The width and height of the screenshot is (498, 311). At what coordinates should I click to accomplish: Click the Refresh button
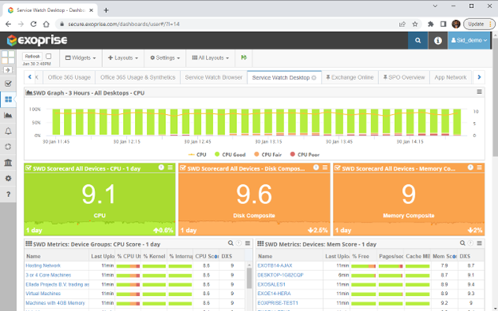(33, 57)
